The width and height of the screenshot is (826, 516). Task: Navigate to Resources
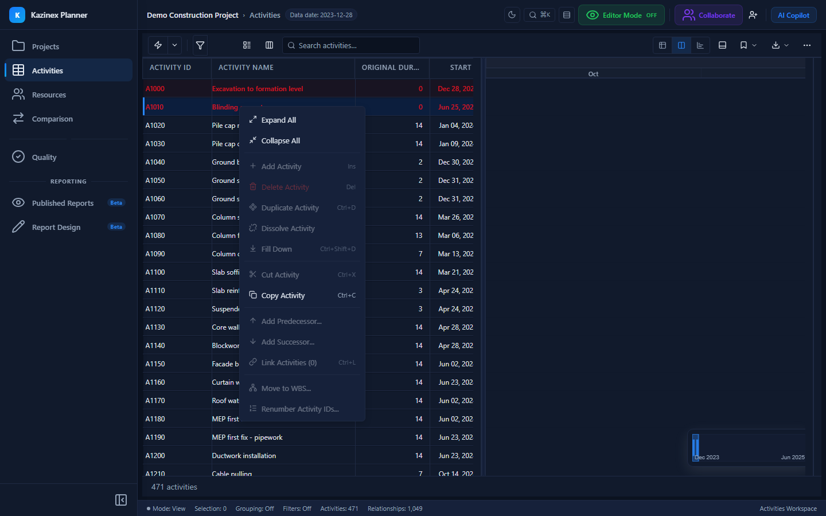(x=68, y=95)
